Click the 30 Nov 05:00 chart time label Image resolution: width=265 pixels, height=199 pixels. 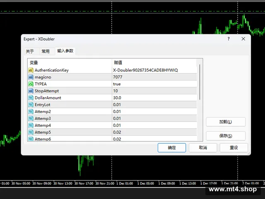[21, 183]
